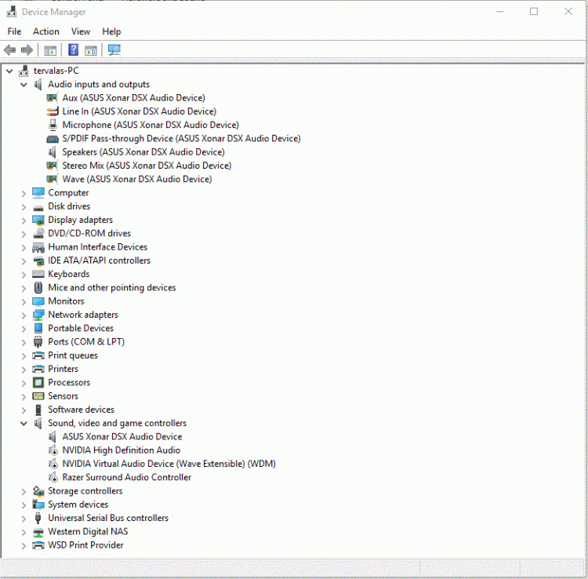Screen dimensions: 588x579
Task: Click the System devices label text
Action: click(x=78, y=504)
